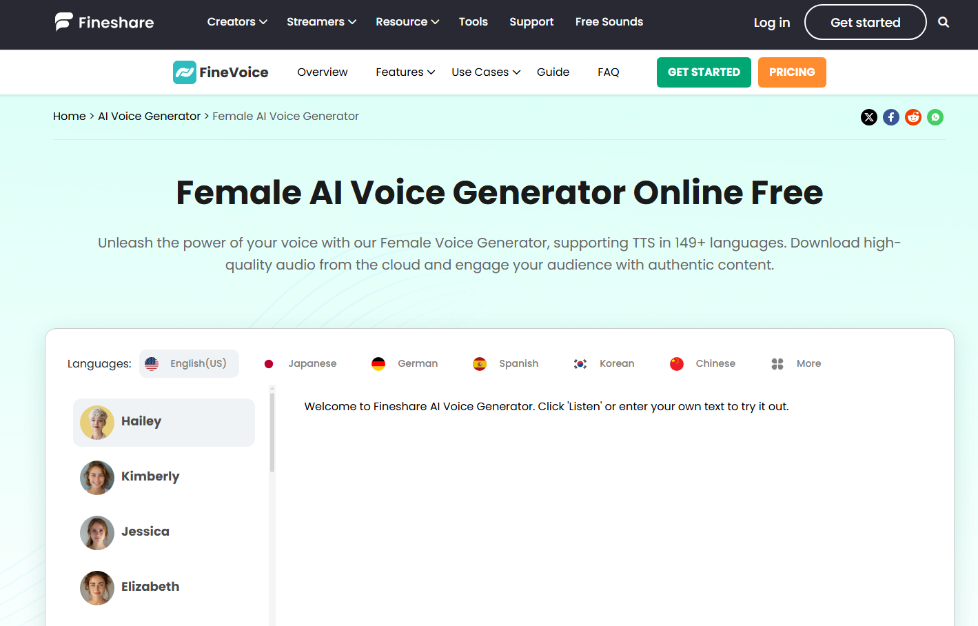Open the AI Voice Generator breadcrumb link

coord(149,116)
